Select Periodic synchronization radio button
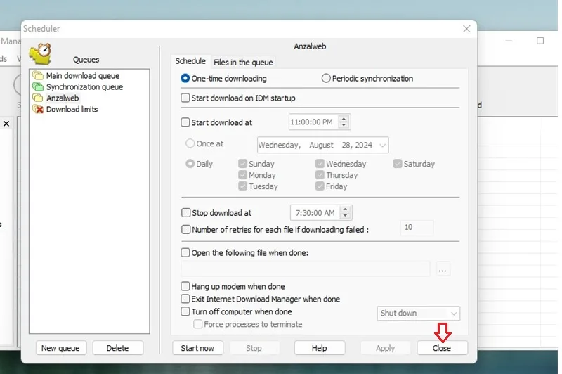Image resolution: width=562 pixels, height=374 pixels. (326, 78)
